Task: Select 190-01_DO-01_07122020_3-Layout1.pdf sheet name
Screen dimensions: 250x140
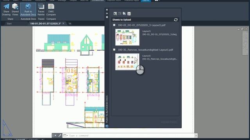Action: coord(142,25)
